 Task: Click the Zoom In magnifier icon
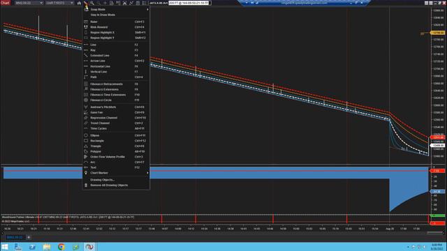click(92, 3)
